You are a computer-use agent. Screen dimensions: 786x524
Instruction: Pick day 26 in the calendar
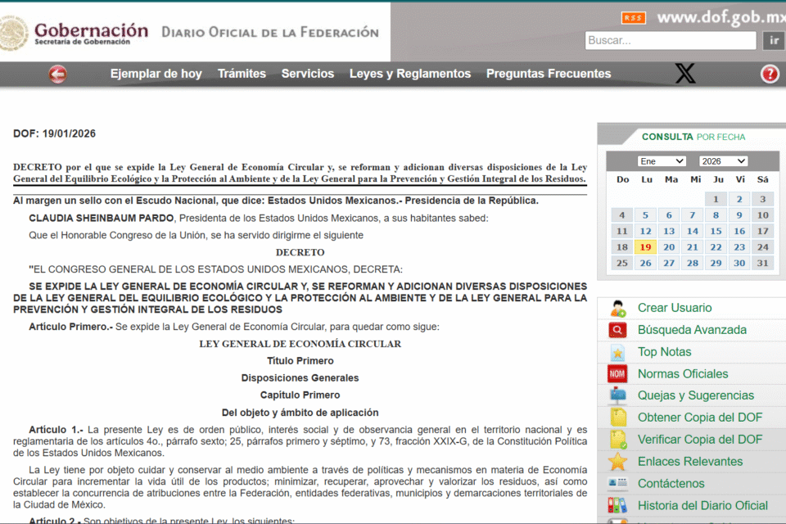[x=645, y=263]
